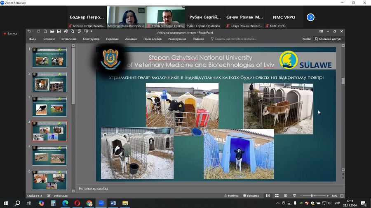This screenshot has height=208, width=371.
Task: Click the previous slide double-arrow button
Action: pos(343,174)
